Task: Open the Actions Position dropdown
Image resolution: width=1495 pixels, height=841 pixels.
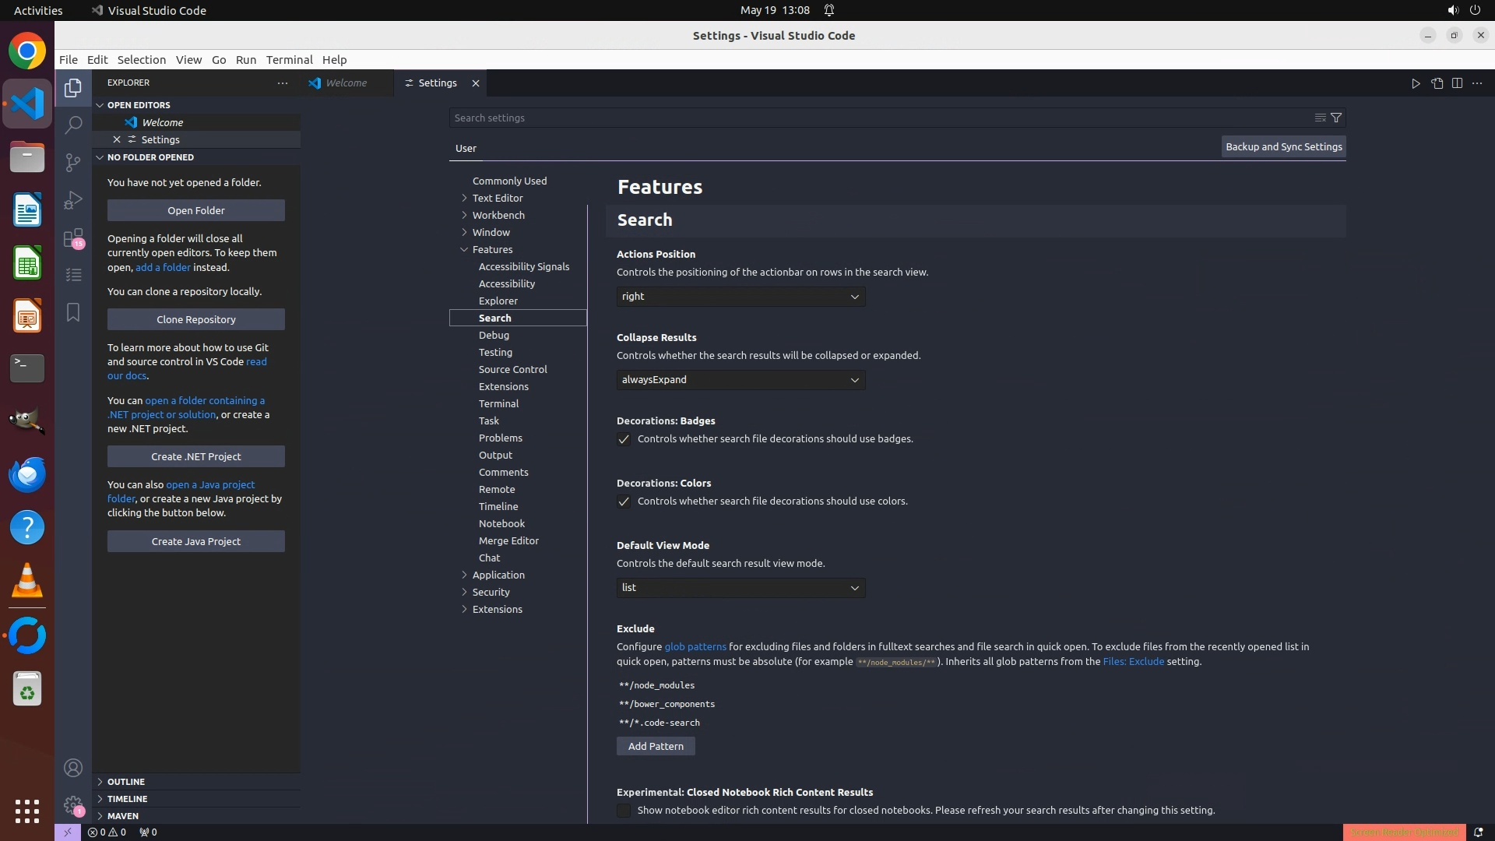Action: coord(740,297)
